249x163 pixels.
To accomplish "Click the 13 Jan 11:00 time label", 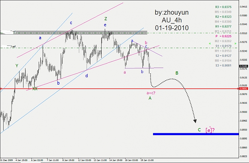I will (x=100, y=160).
